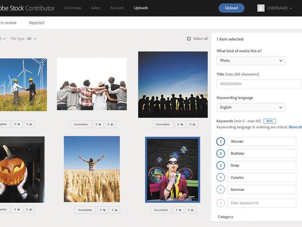
Task: Click the user avatar icon
Action: 261,8
